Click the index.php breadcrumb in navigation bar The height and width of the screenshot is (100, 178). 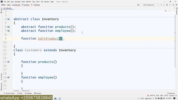pyautogui.click(x=16, y=5)
